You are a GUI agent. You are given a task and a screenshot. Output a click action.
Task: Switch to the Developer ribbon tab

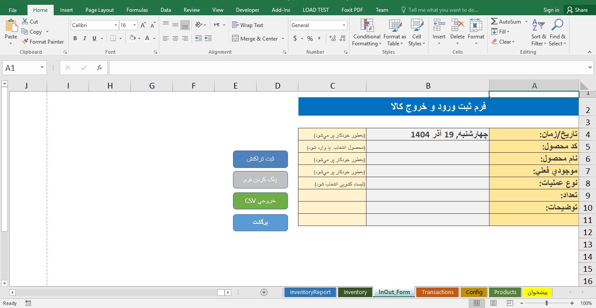coord(247,9)
